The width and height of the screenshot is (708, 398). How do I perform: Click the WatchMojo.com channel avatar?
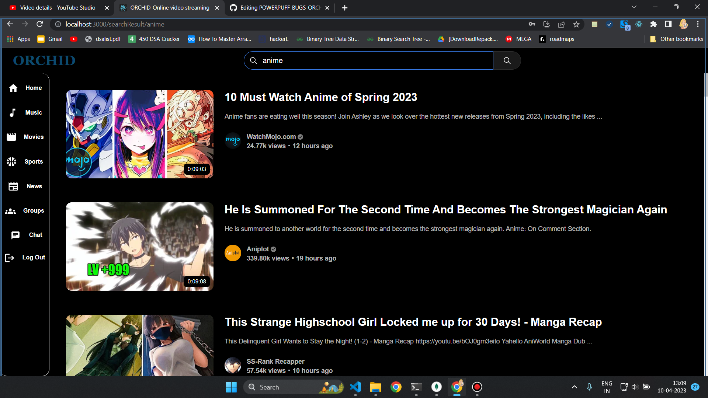233,140
